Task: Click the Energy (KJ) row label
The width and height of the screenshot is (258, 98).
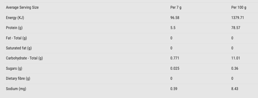Action: point(15,18)
